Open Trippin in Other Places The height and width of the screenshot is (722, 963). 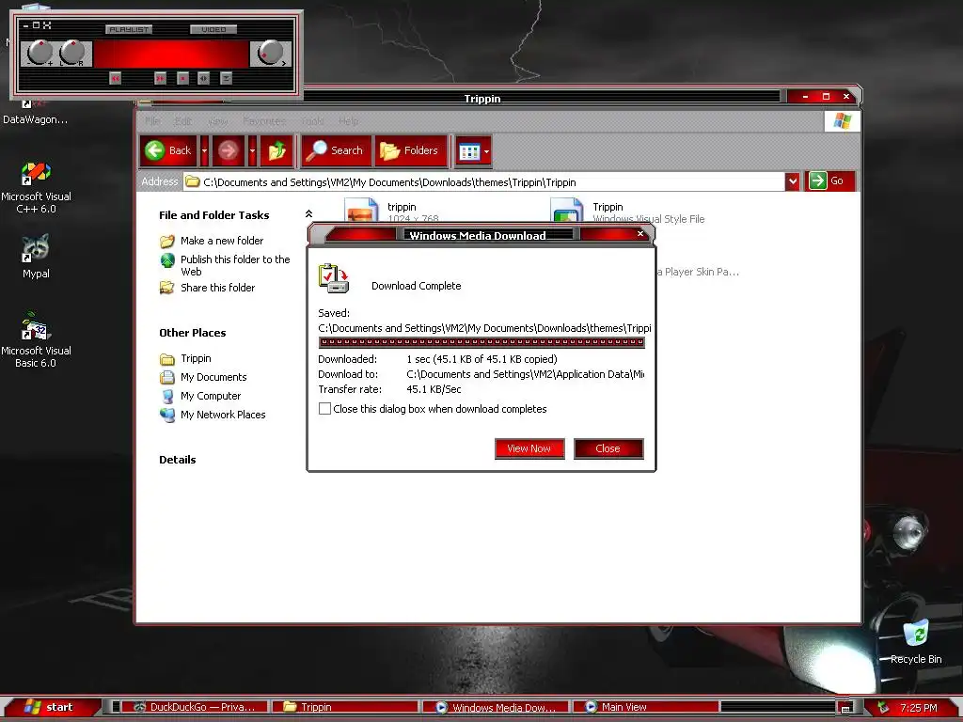tap(196, 358)
